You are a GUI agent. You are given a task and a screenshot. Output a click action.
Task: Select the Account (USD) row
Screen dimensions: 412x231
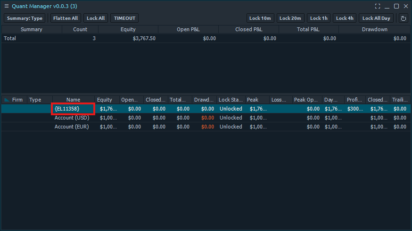point(72,118)
